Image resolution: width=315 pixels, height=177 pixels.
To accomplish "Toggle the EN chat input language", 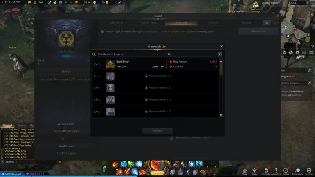I will tap(59, 162).
